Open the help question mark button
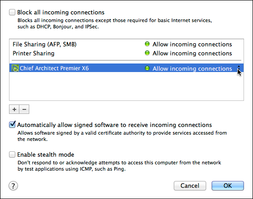Screen dimensions: 253x199 13,186
